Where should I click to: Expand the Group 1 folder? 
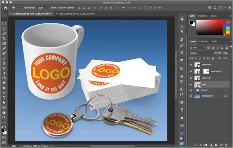(x=195, y=90)
